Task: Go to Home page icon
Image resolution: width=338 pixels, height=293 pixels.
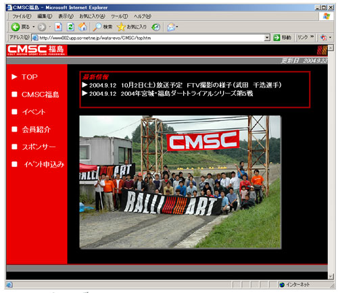Action: pyautogui.click(x=82, y=27)
